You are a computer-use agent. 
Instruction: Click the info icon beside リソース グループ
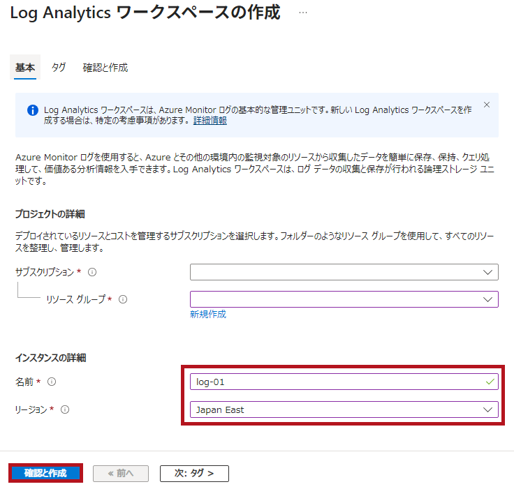tap(123, 299)
